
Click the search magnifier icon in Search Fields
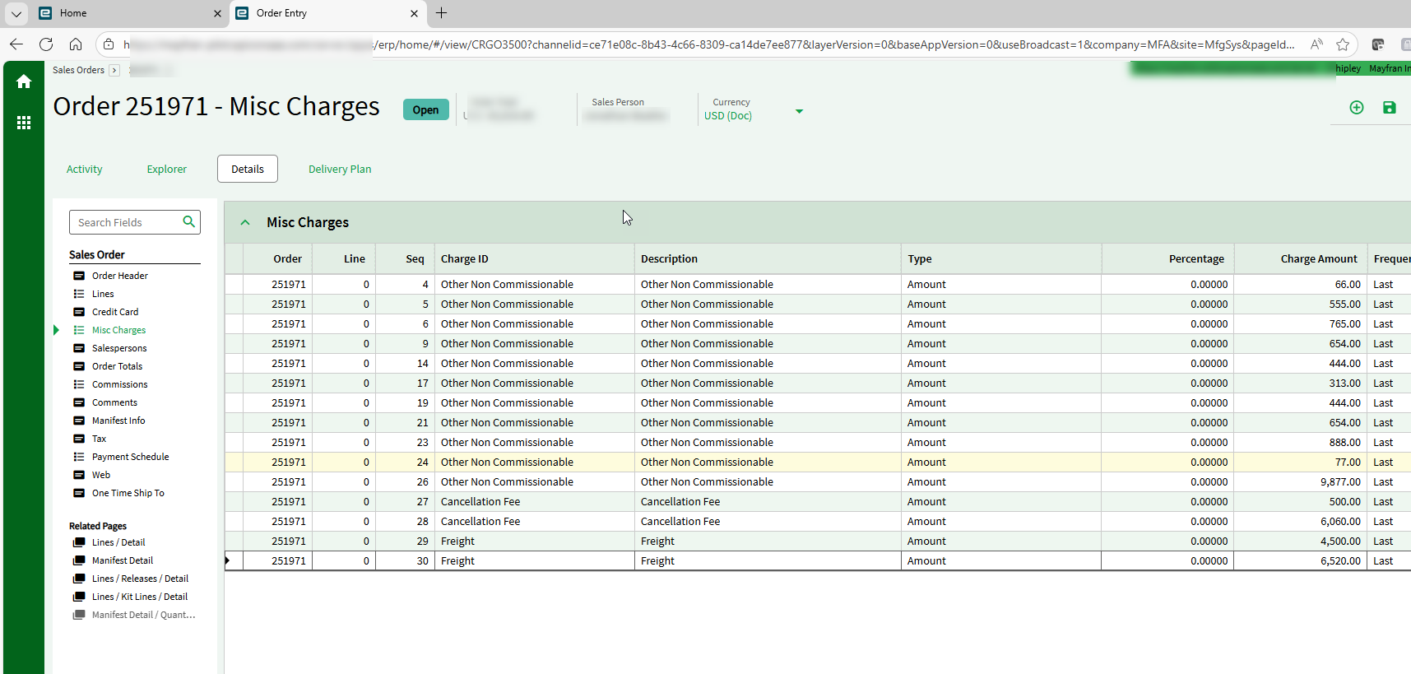188,221
